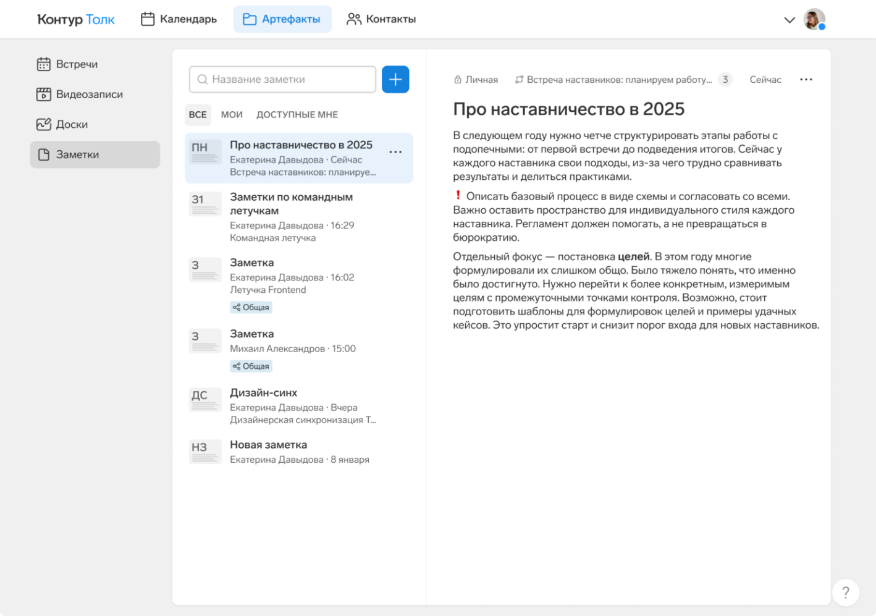
Task: Open linked meeting Встреча наставников
Action: [x=613, y=80]
